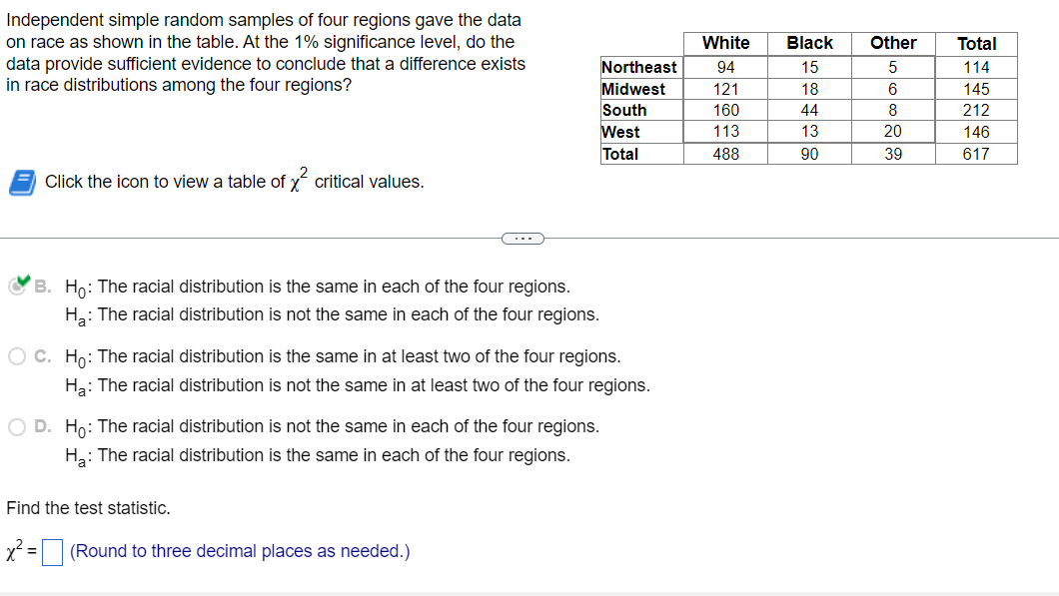Select the White column header
The image size is (1059, 596).
pos(725,43)
